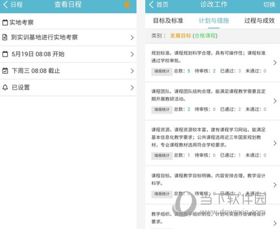Tap the 发展目标 category label
Image resolution: width=280 pixels, height=229 pixels.
181,35
